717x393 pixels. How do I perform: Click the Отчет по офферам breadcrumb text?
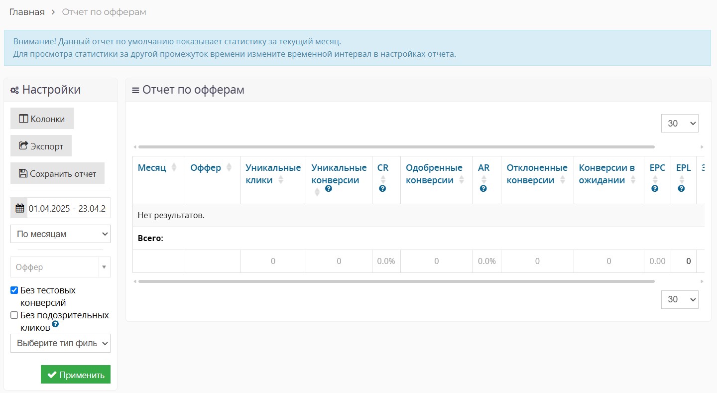[104, 12]
